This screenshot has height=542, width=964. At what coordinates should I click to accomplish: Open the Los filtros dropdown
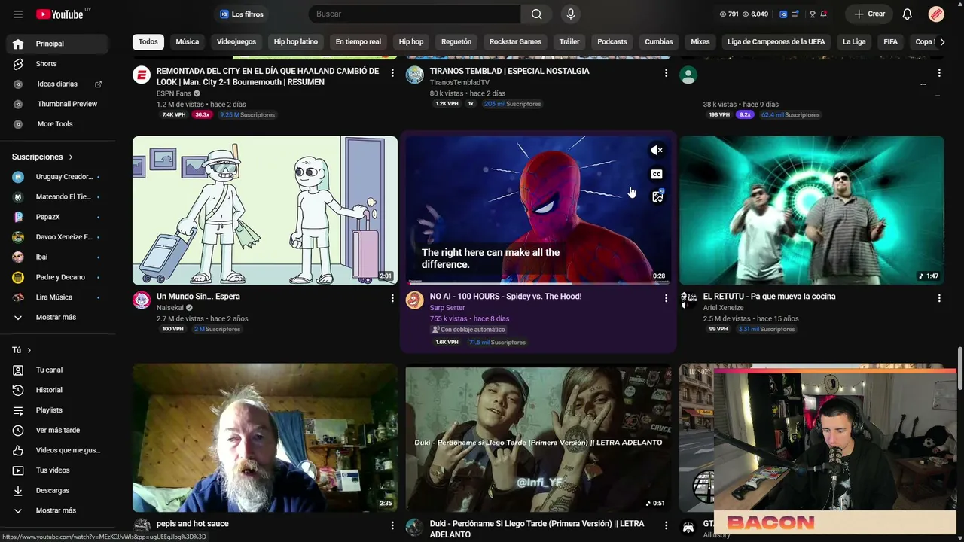click(x=242, y=14)
